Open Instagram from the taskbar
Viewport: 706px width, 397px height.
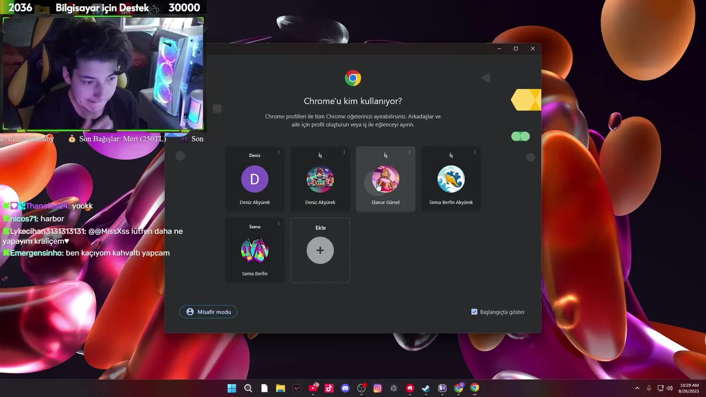click(378, 388)
